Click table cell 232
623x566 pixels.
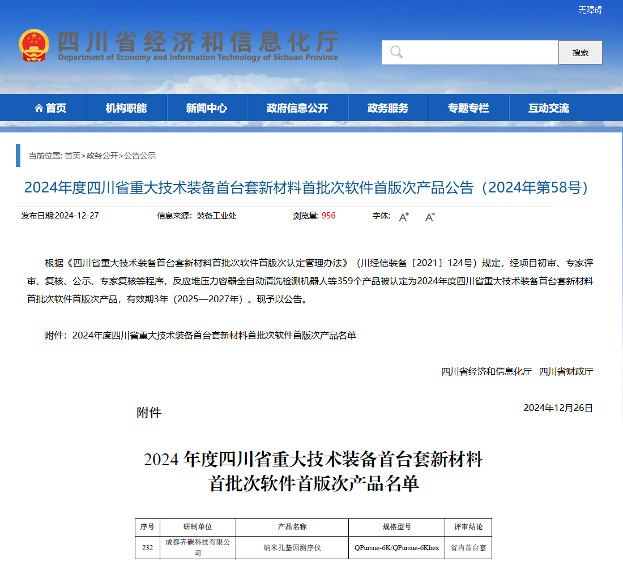click(147, 548)
